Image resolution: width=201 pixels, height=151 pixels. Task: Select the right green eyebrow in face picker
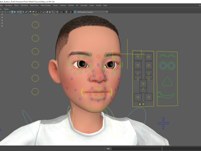click(x=171, y=56)
